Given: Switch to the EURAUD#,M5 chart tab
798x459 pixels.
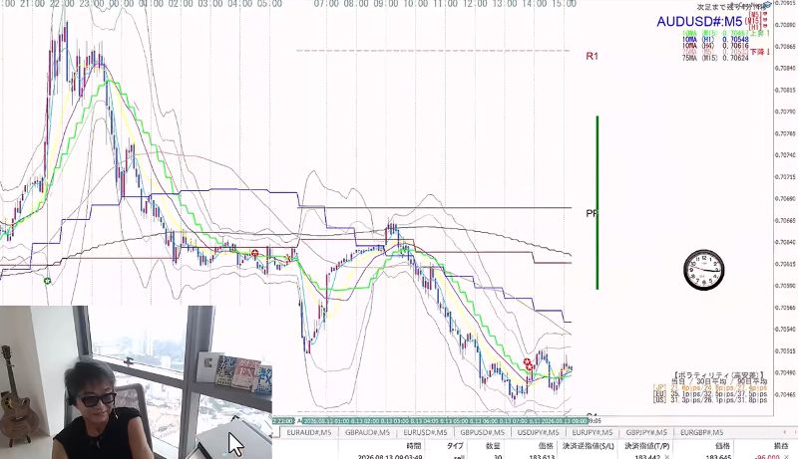Looking at the screenshot, I should (309, 432).
